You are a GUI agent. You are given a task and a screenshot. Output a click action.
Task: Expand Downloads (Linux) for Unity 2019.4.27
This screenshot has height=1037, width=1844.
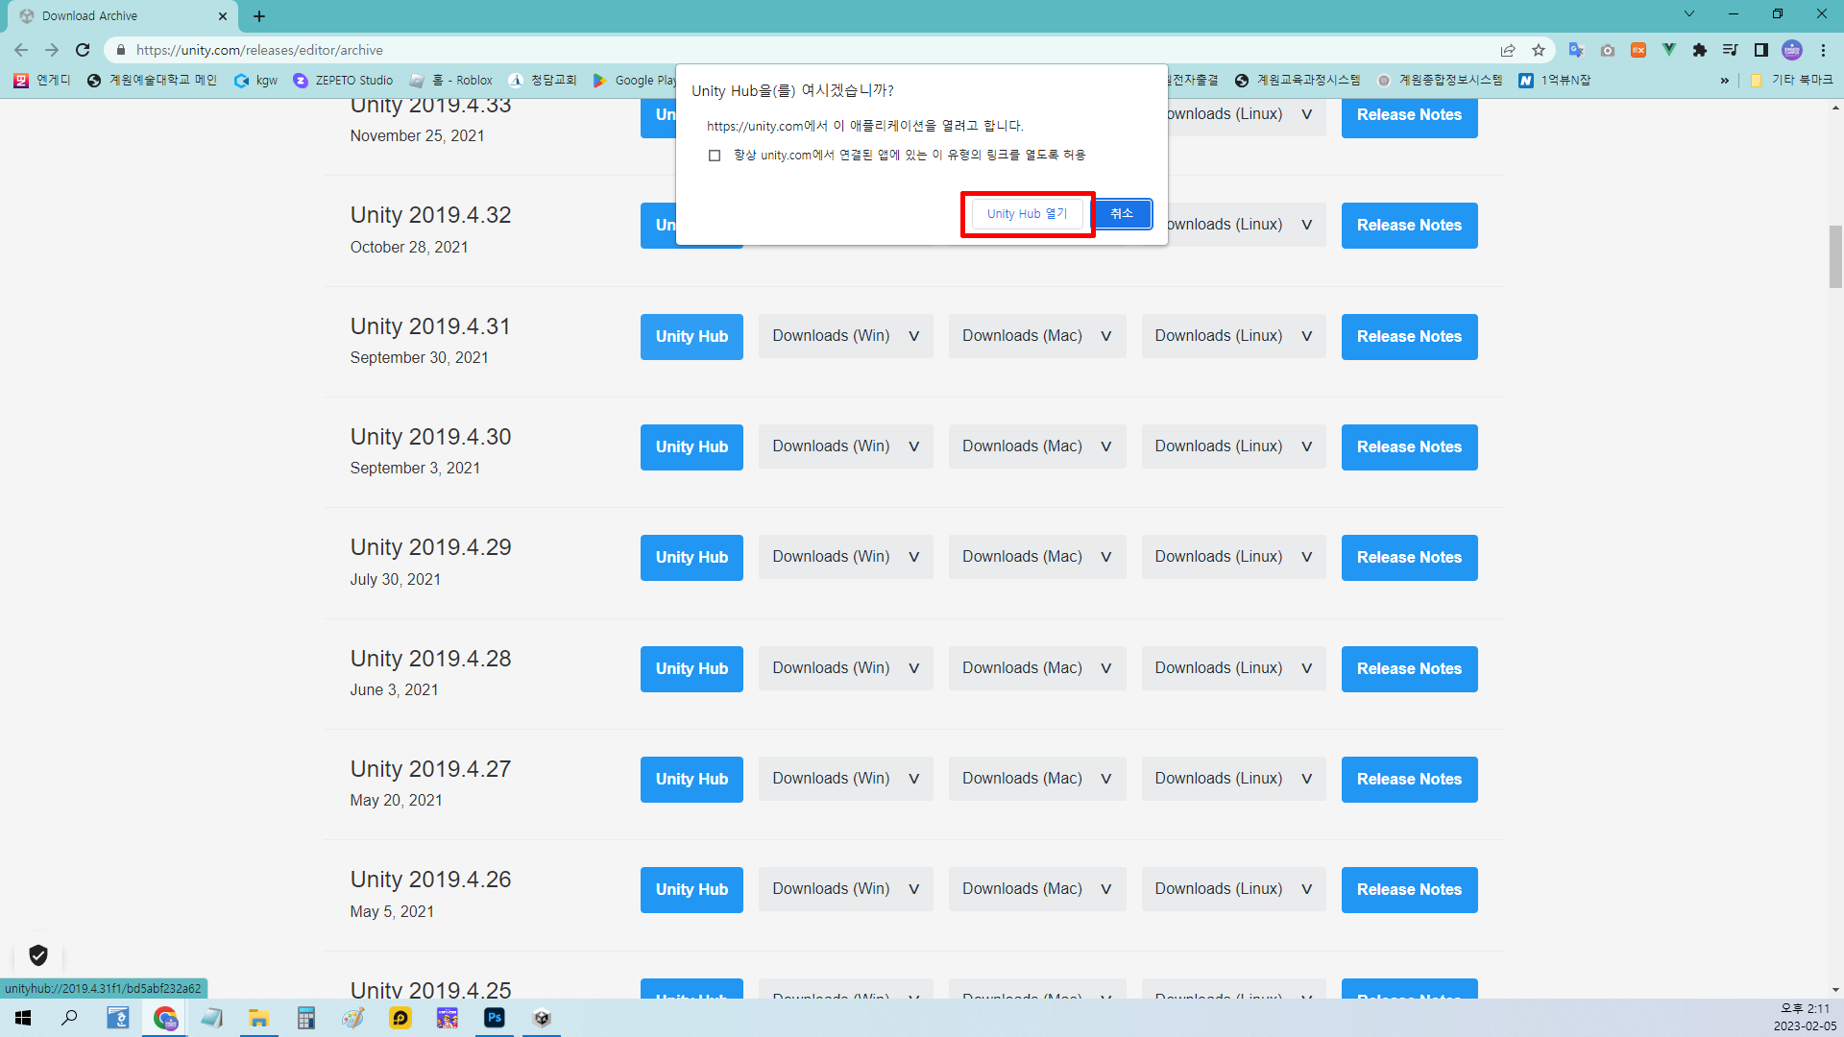point(1232,779)
